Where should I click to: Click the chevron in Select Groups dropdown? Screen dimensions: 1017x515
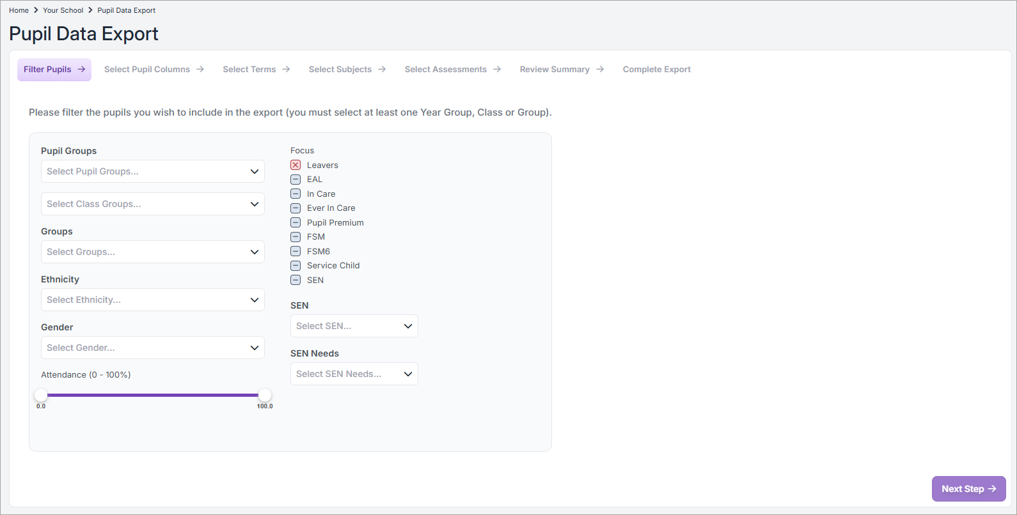point(255,252)
